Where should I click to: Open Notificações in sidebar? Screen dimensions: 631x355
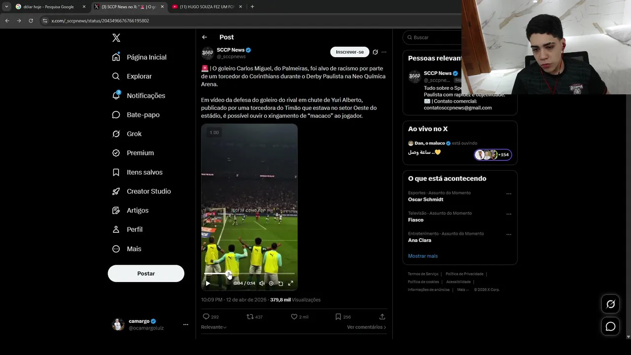pos(139,96)
